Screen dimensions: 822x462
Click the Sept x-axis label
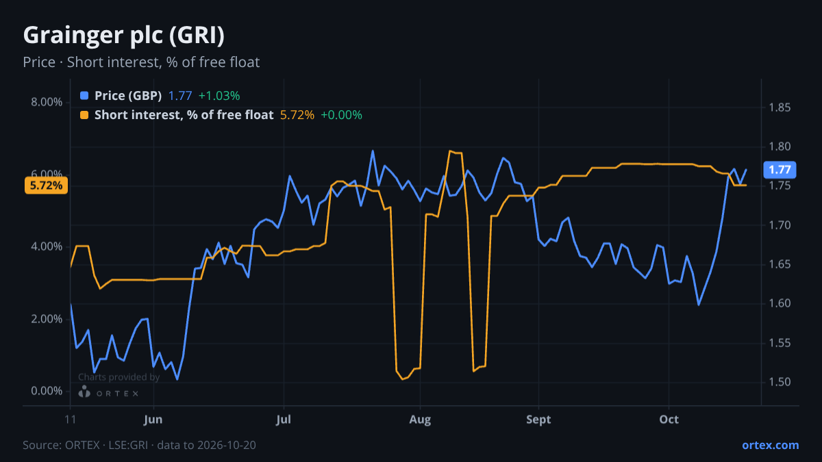[x=539, y=420]
